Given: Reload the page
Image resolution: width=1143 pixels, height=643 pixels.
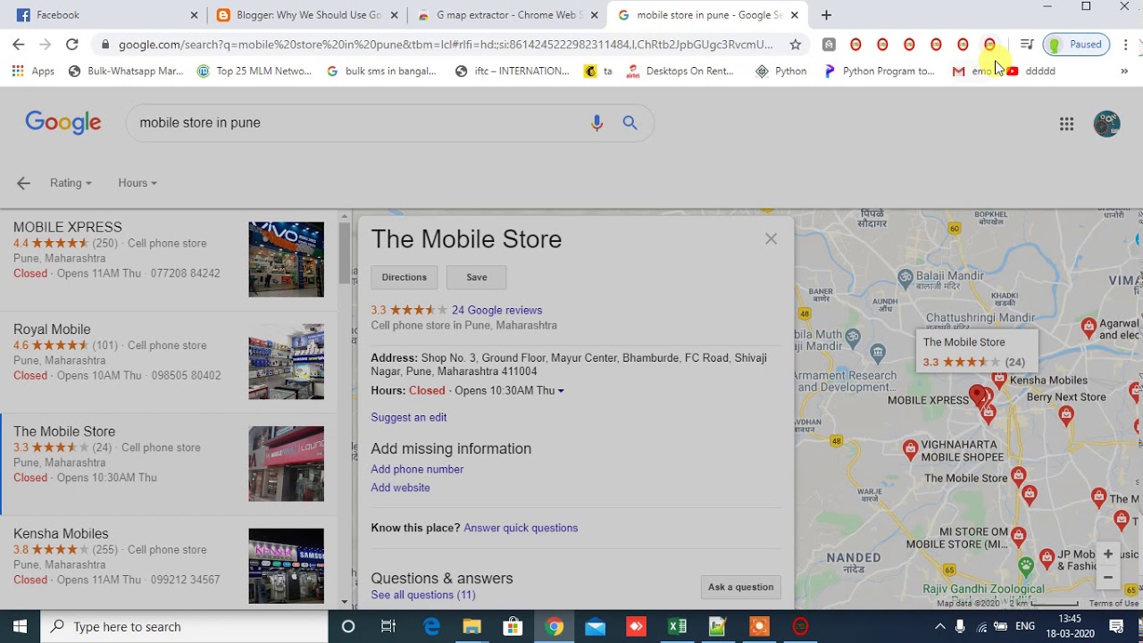Looking at the screenshot, I should click(x=71, y=44).
